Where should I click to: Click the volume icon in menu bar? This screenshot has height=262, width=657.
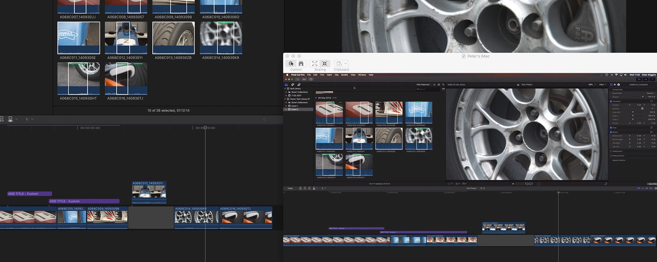pyautogui.click(x=626, y=75)
